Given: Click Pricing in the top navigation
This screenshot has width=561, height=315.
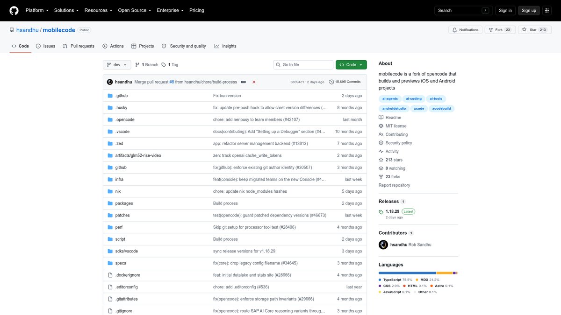Looking at the screenshot, I should [196, 10].
